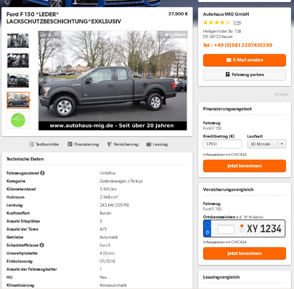This screenshot has height=289, width=294.
Task: Select the dashboard interior thumbnail
Action: pyautogui.click(x=18, y=80)
